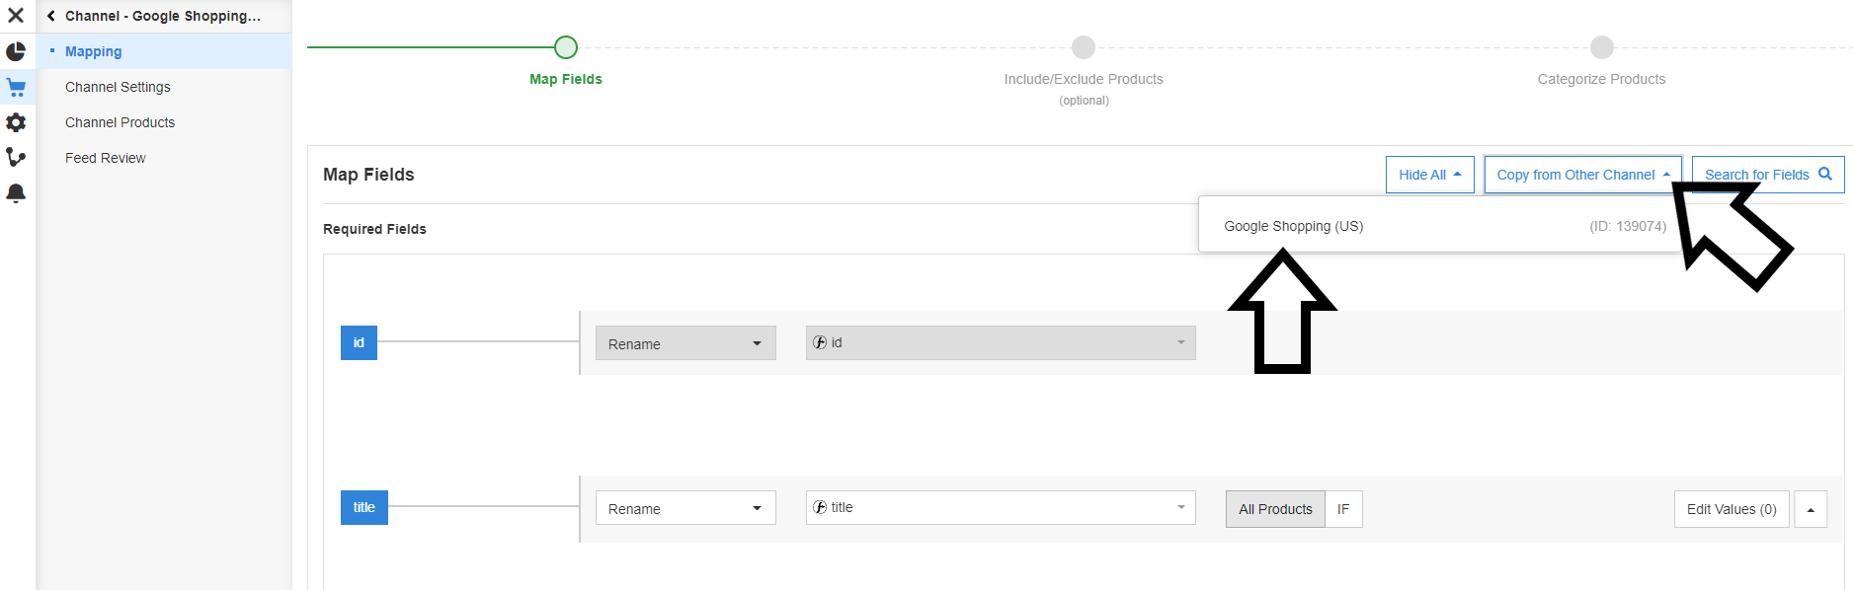Open the title source field selector
The image size is (1853, 590).
[x=1000, y=508]
